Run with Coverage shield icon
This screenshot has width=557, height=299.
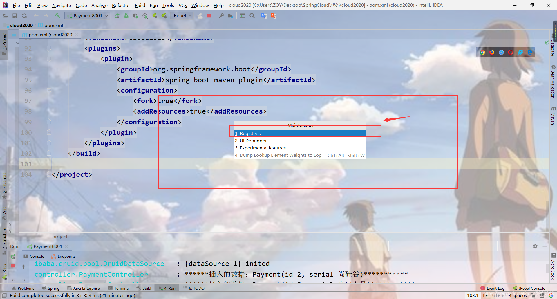point(135,16)
